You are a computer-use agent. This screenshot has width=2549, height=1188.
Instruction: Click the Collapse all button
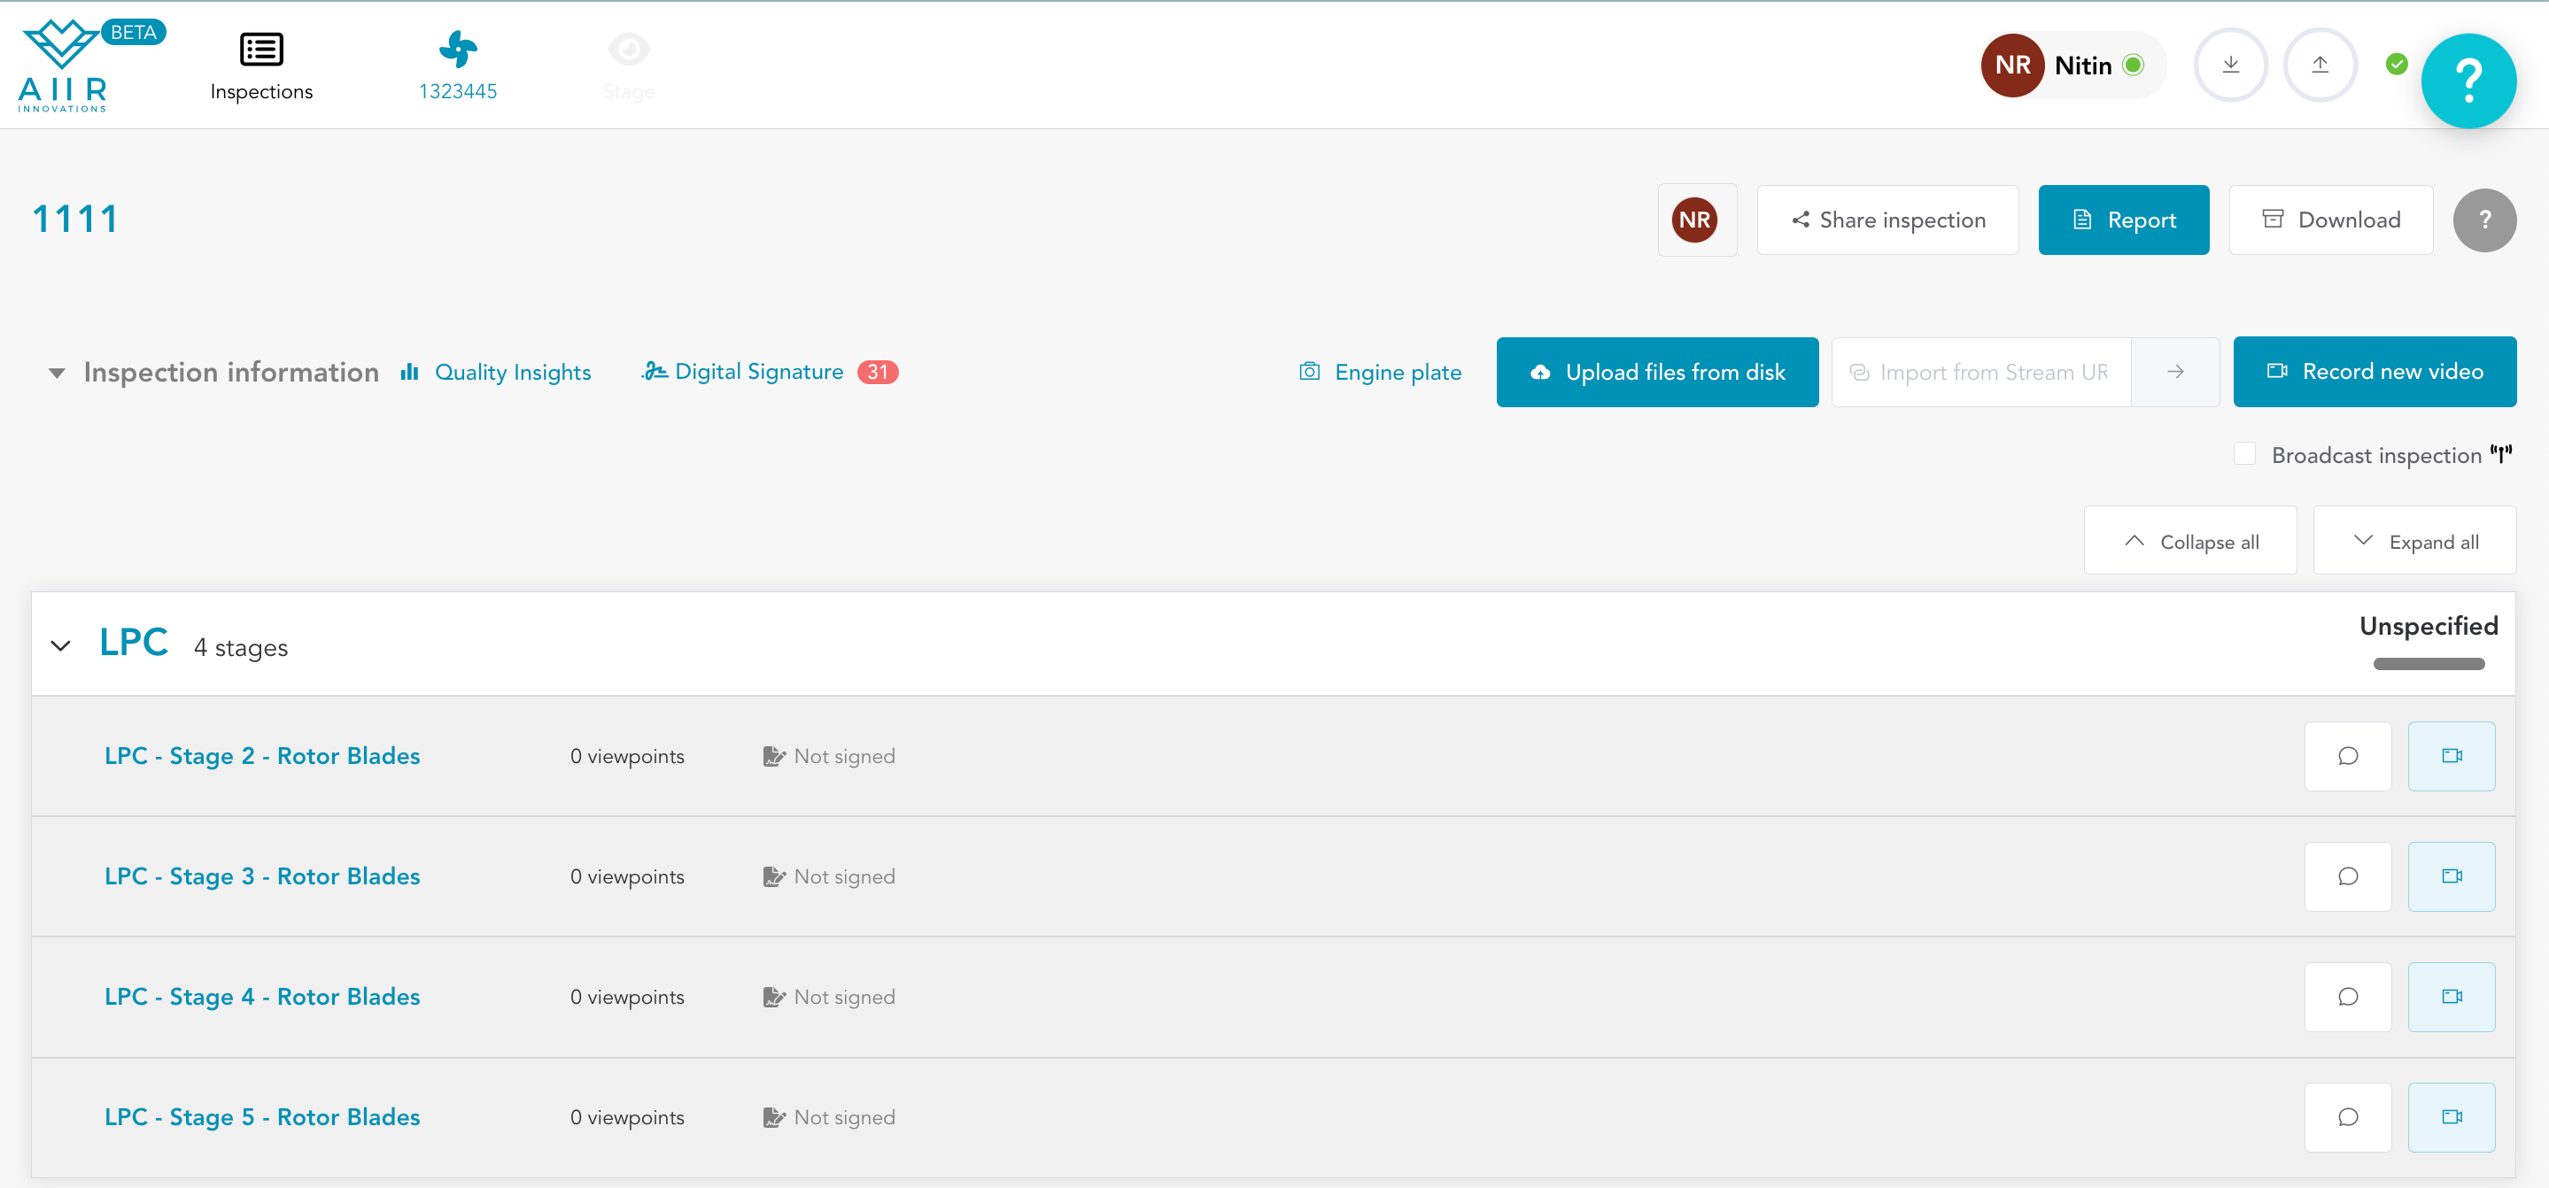[x=2189, y=541]
